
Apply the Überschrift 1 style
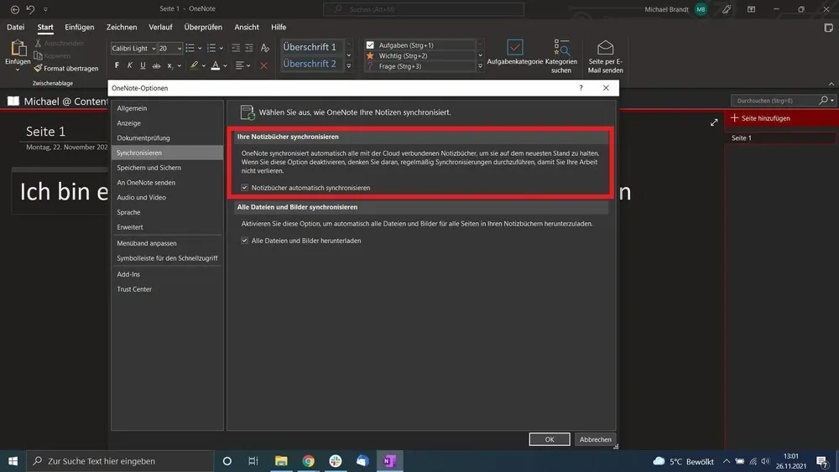[312, 47]
